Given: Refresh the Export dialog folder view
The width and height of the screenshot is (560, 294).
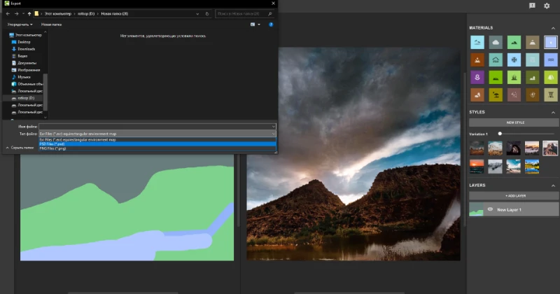Looking at the screenshot, I should (x=207, y=13).
